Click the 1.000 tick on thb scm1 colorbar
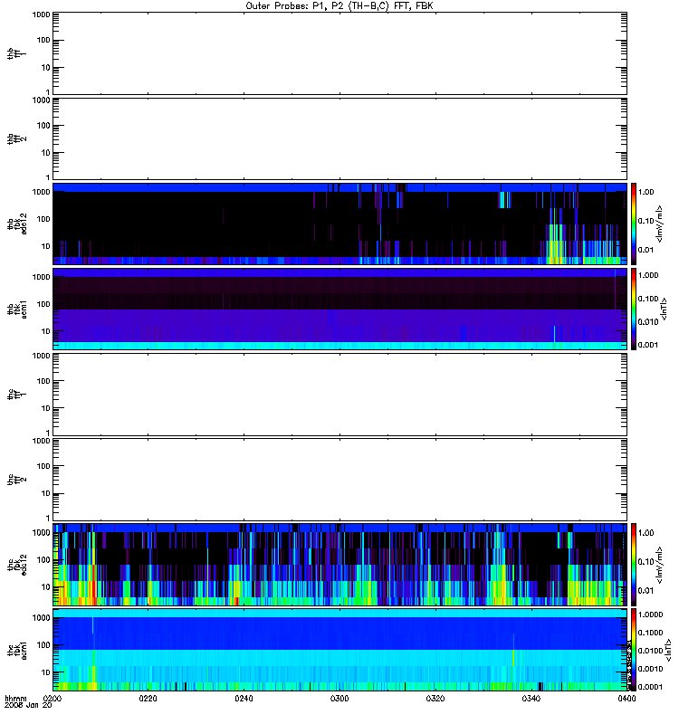The height and width of the screenshot is (724, 679). point(648,275)
